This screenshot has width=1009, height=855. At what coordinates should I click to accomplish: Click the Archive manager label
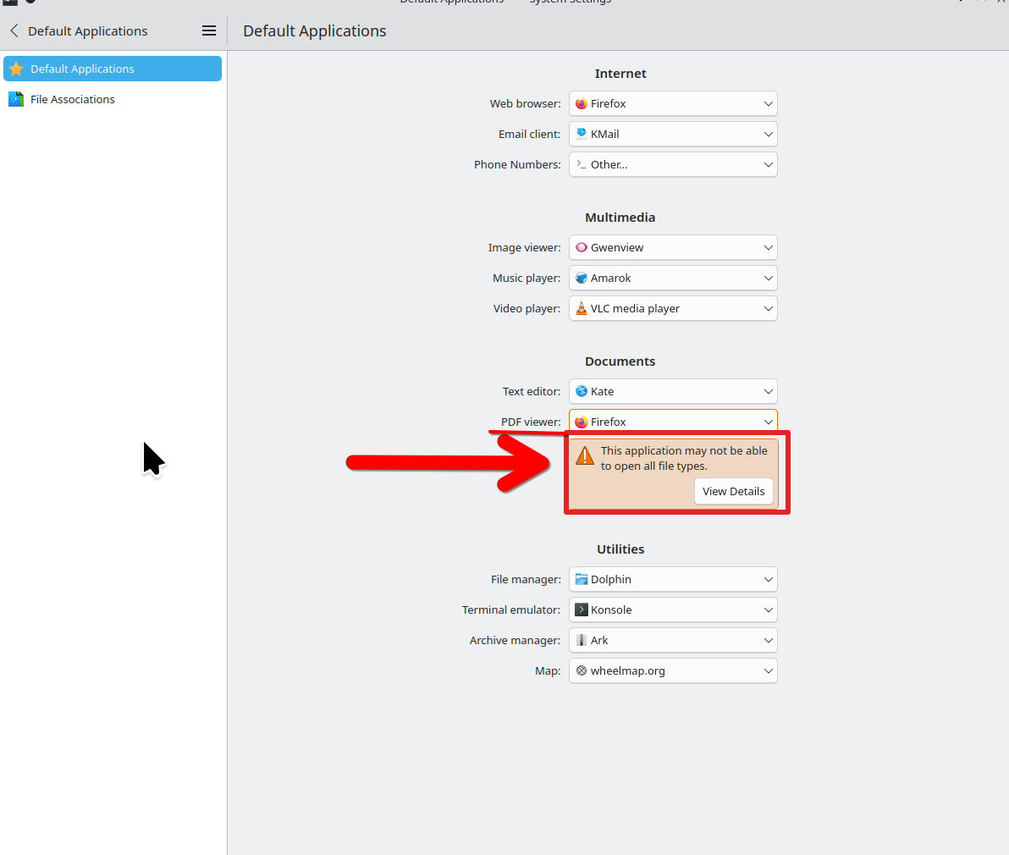pyautogui.click(x=515, y=640)
